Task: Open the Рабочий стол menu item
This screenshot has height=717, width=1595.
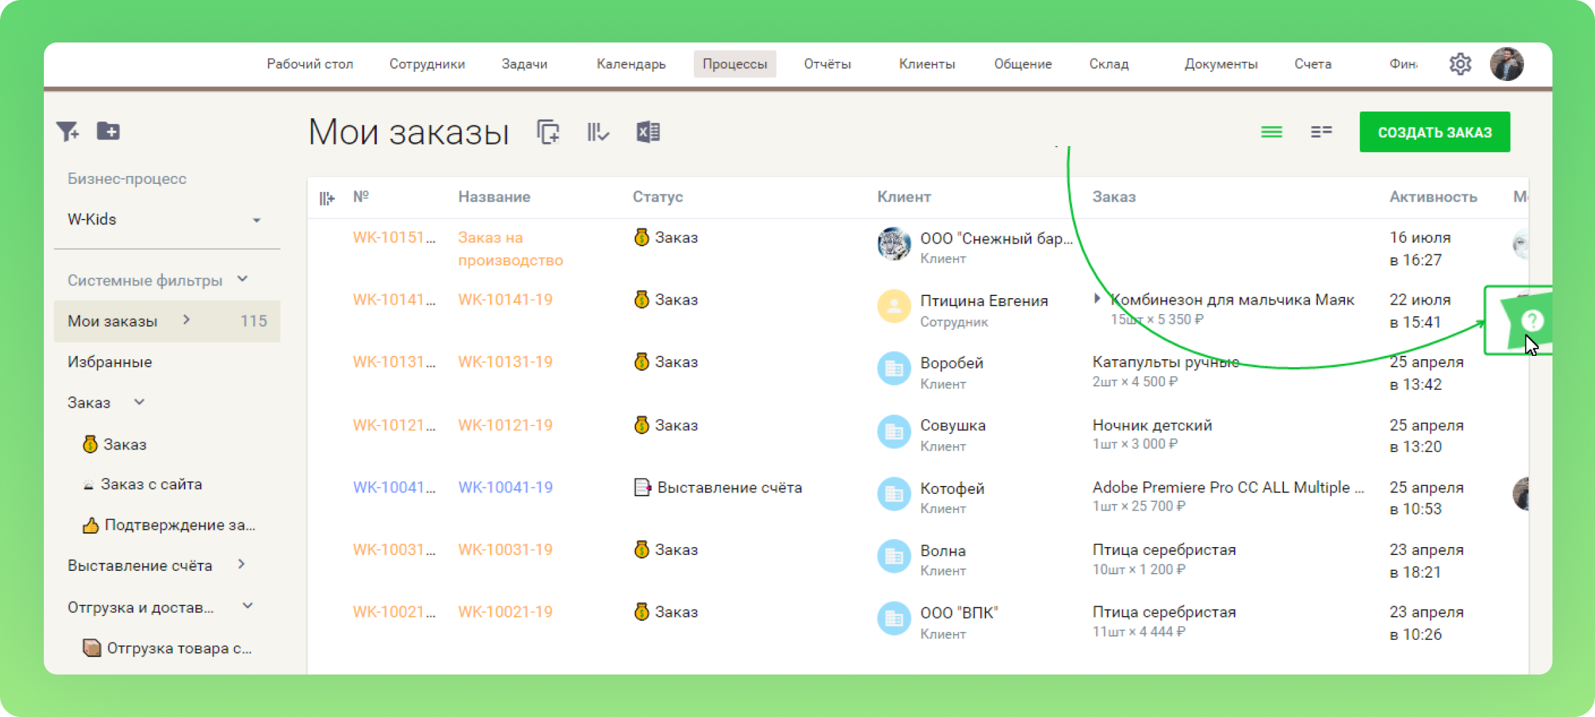Action: [310, 64]
